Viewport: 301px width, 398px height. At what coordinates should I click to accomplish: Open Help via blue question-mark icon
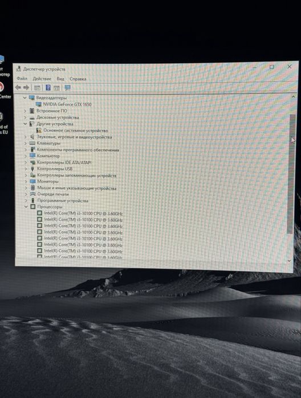tap(48, 88)
